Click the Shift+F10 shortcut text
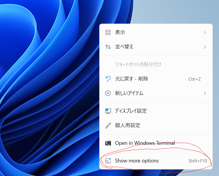Image resolution: width=219 pixels, height=176 pixels. (x=198, y=161)
